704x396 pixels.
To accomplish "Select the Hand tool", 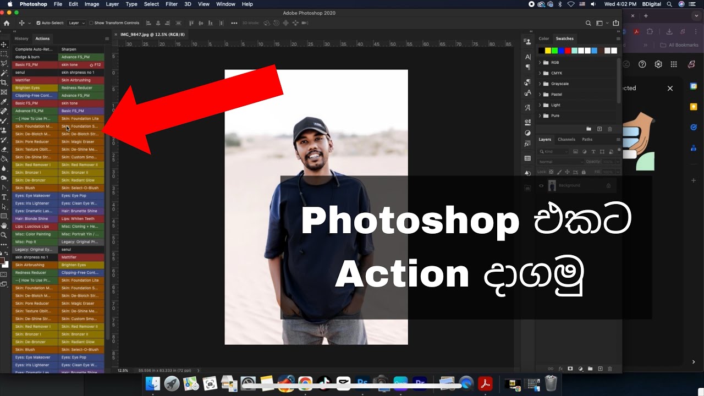I will point(4,226).
